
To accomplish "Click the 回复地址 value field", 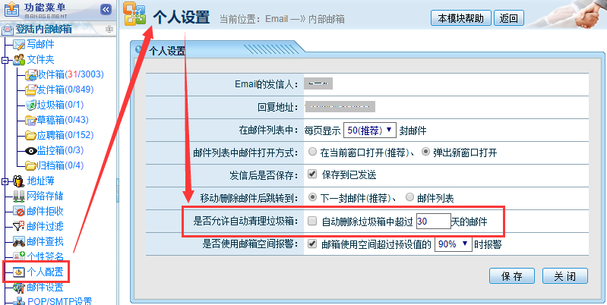I will (340, 106).
